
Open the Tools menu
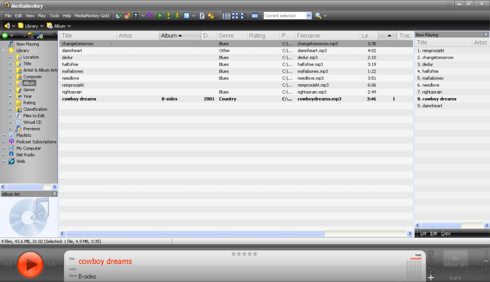pyautogui.click(x=54, y=16)
